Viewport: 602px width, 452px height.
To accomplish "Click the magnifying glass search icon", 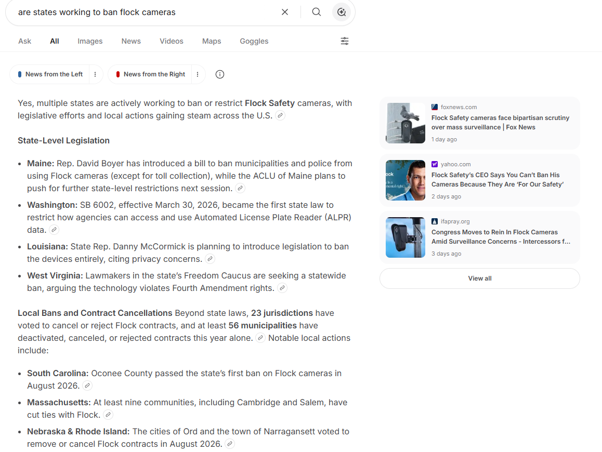I will (x=317, y=12).
